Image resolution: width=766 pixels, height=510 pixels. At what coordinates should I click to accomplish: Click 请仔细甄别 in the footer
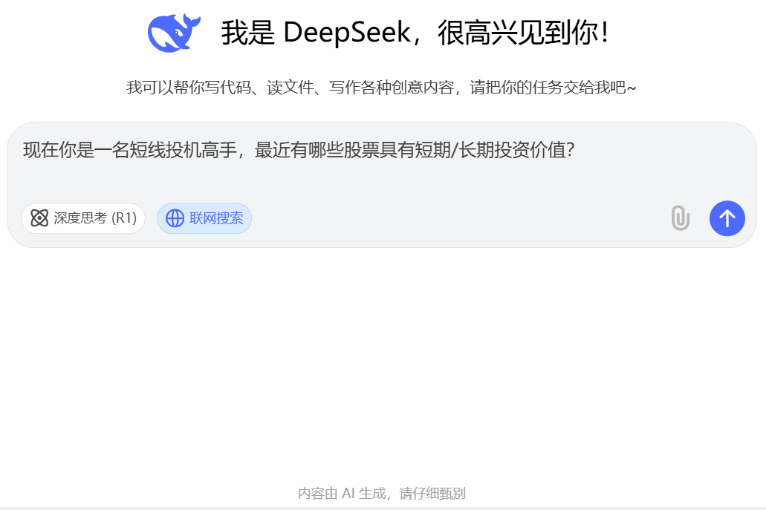[x=432, y=494]
